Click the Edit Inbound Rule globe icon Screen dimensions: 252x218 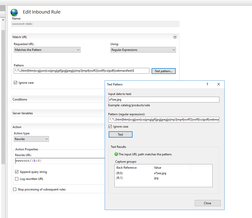coord(14,12)
